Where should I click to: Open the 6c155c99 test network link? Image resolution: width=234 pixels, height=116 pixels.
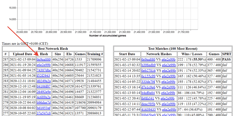(x=148, y=76)
